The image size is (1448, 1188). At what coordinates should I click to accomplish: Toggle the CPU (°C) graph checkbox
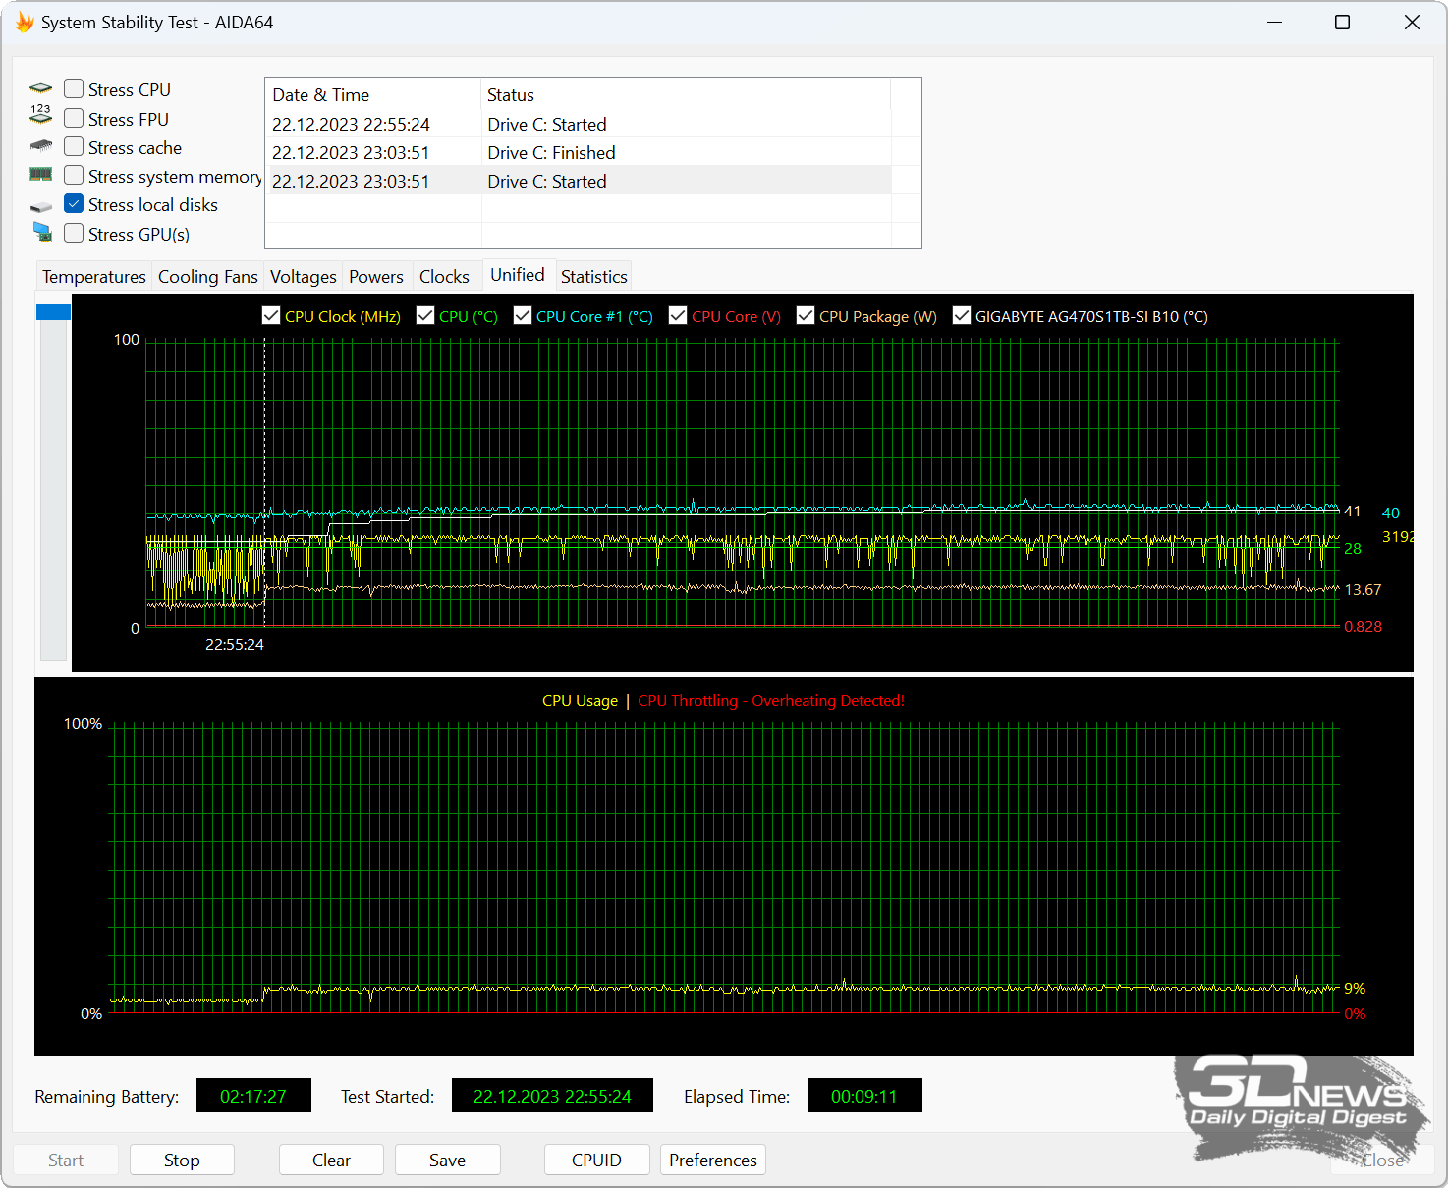coord(425,315)
